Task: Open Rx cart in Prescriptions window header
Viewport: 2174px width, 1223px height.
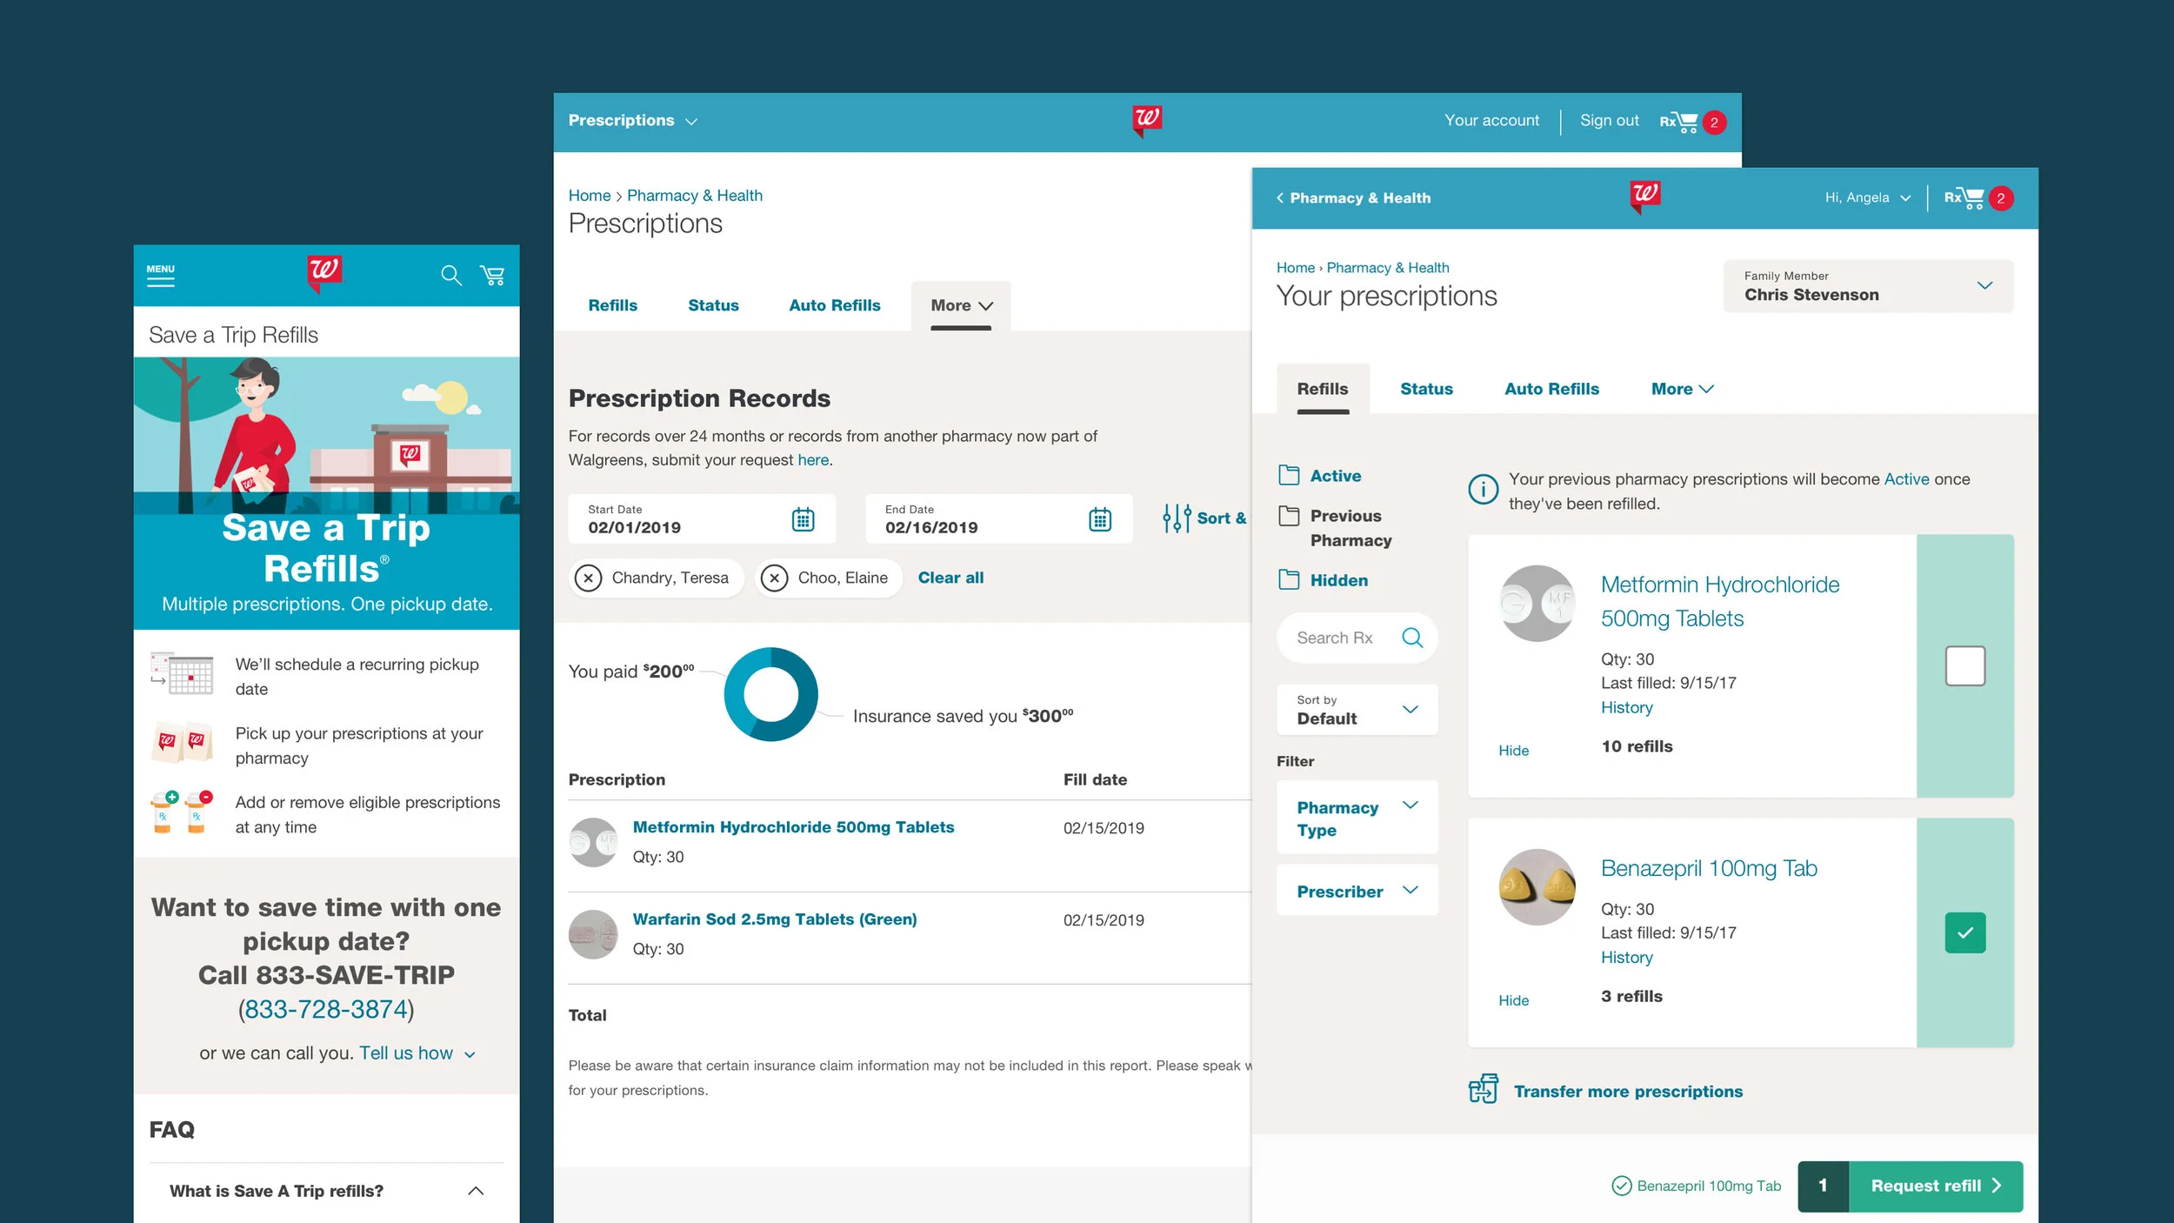Action: [x=1691, y=122]
